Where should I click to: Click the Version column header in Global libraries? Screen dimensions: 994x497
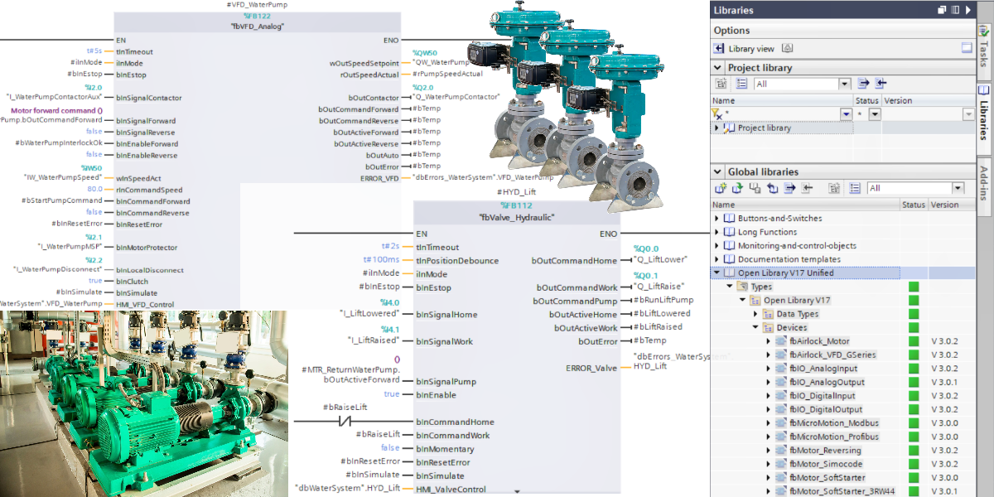coord(944,205)
